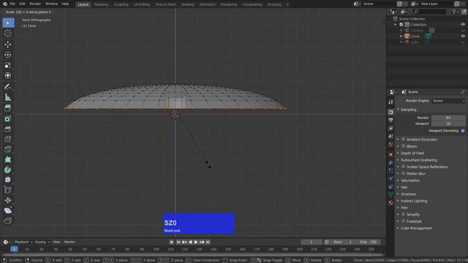The height and width of the screenshot is (263, 468).
Task: Select the Edge Slide tool
Action: tap(8, 190)
